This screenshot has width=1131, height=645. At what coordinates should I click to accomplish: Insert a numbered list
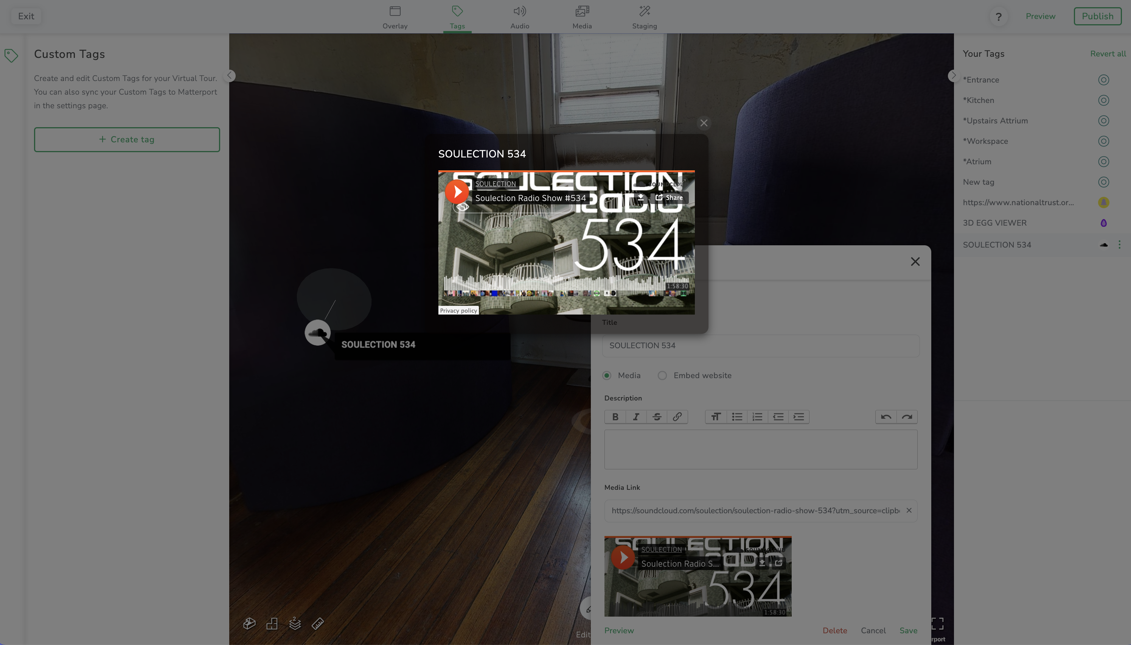(757, 416)
